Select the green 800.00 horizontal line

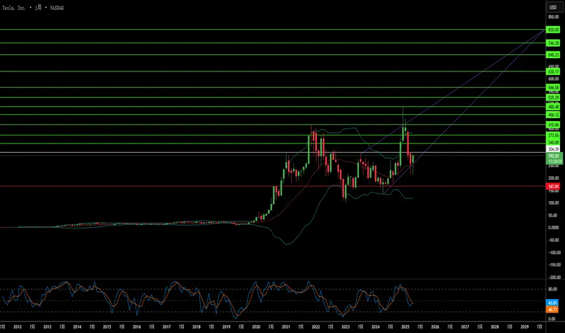click(x=273, y=30)
